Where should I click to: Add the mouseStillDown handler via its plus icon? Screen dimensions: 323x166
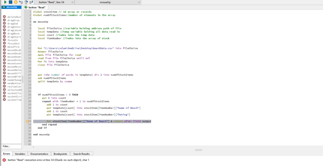click(x=4, y=73)
